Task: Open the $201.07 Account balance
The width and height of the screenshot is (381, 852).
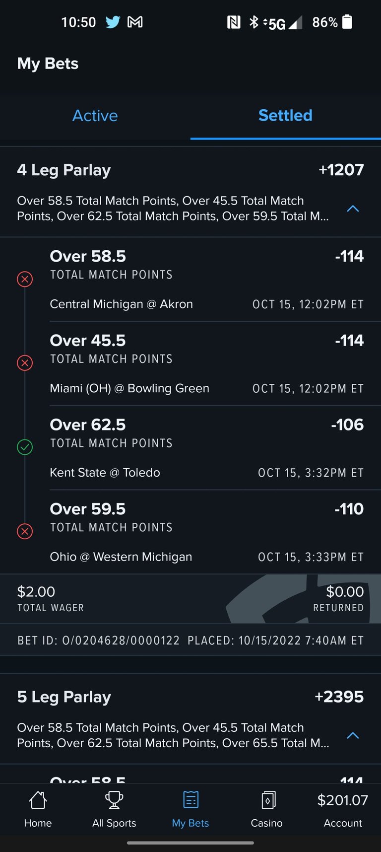Action: pos(343,810)
